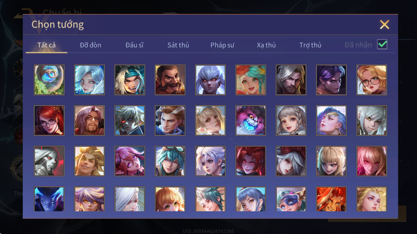The width and height of the screenshot is (417, 234).
Task: Go to the Trợ thủ tab
Action: 310,45
